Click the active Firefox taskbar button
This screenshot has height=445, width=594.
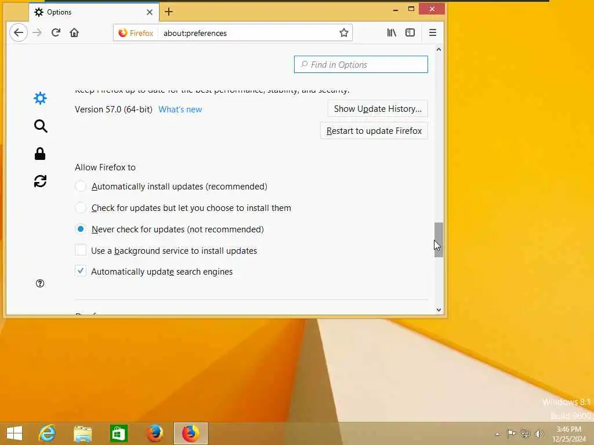pyautogui.click(x=190, y=433)
